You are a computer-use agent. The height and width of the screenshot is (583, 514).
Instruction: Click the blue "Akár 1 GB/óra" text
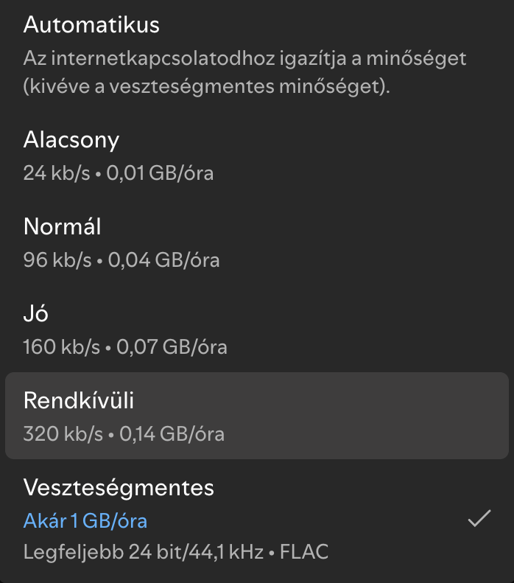pos(85,521)
